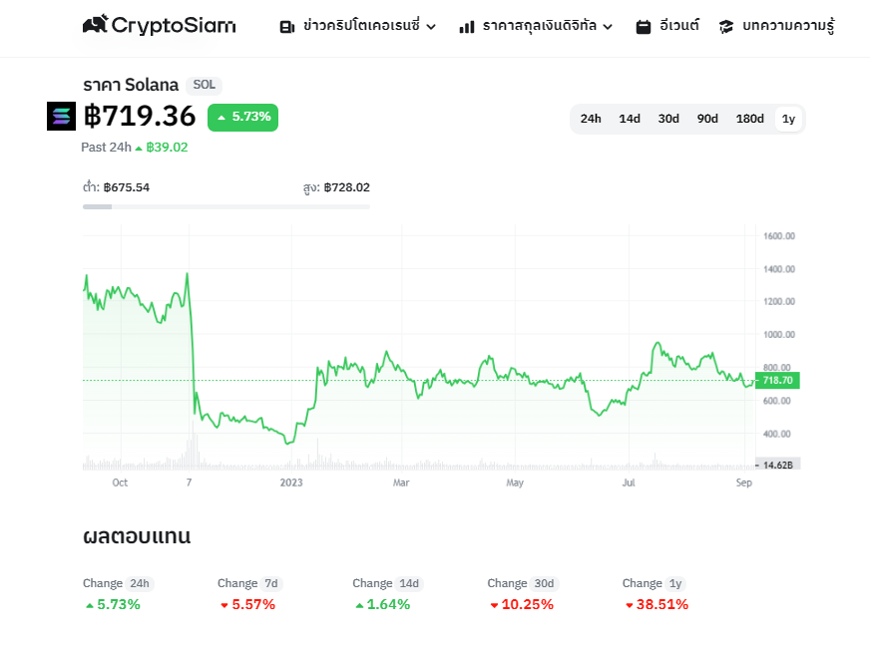Click the 14.62B volume label

(x=777, y=465)
